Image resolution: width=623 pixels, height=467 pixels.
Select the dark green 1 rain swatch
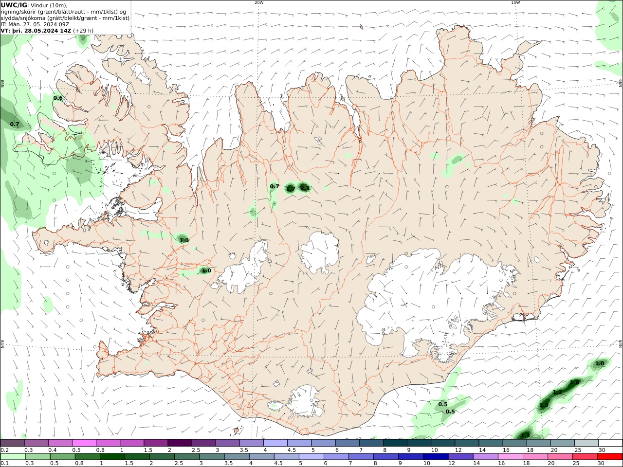[x=112, y=457]
